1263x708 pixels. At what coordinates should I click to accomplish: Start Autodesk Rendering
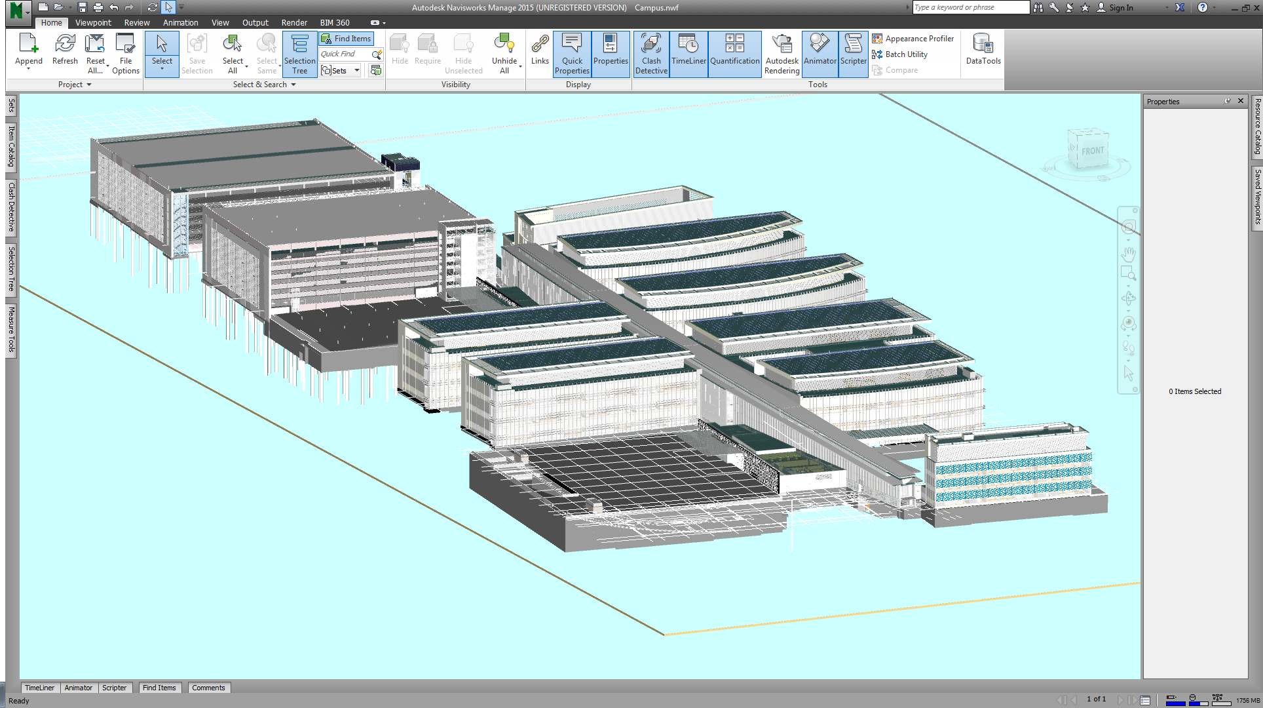click(x=782, y=54)
